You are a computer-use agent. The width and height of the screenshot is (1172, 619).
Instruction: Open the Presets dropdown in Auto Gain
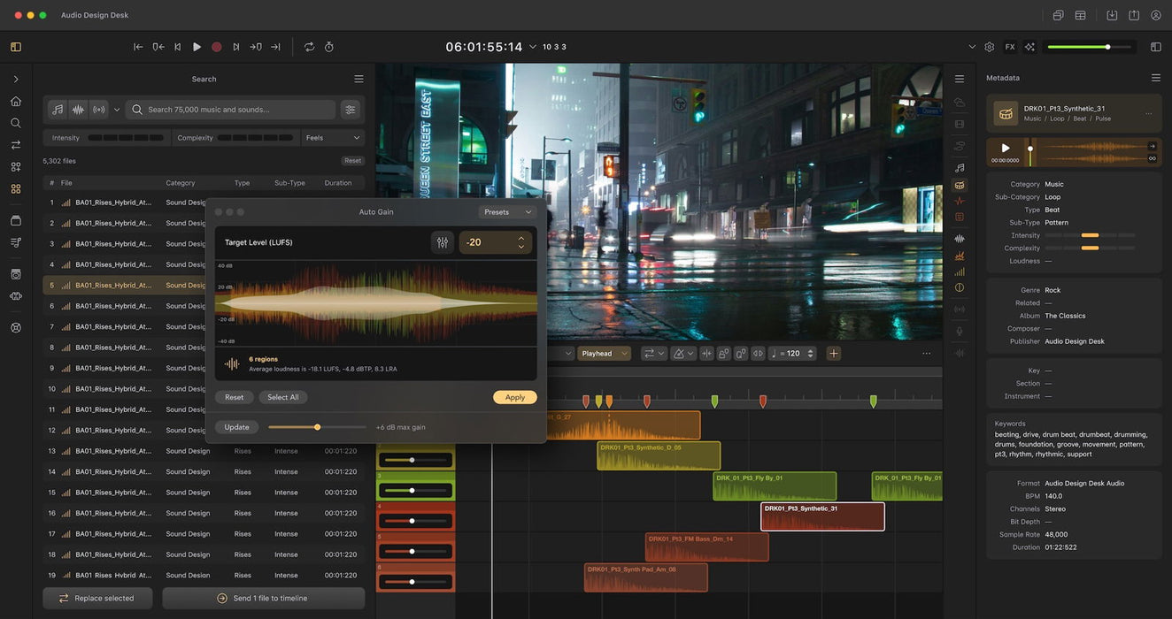click(x=507, y=212)
